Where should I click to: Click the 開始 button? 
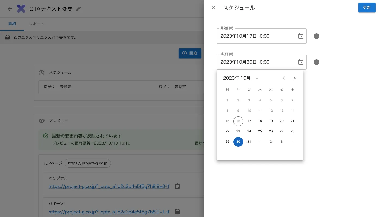point(190,53)
